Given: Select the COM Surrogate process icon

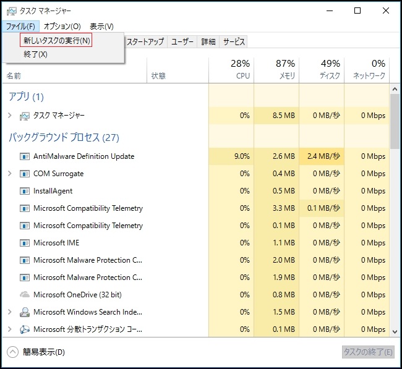Looking at the screenshot, I should coord(25,174).
